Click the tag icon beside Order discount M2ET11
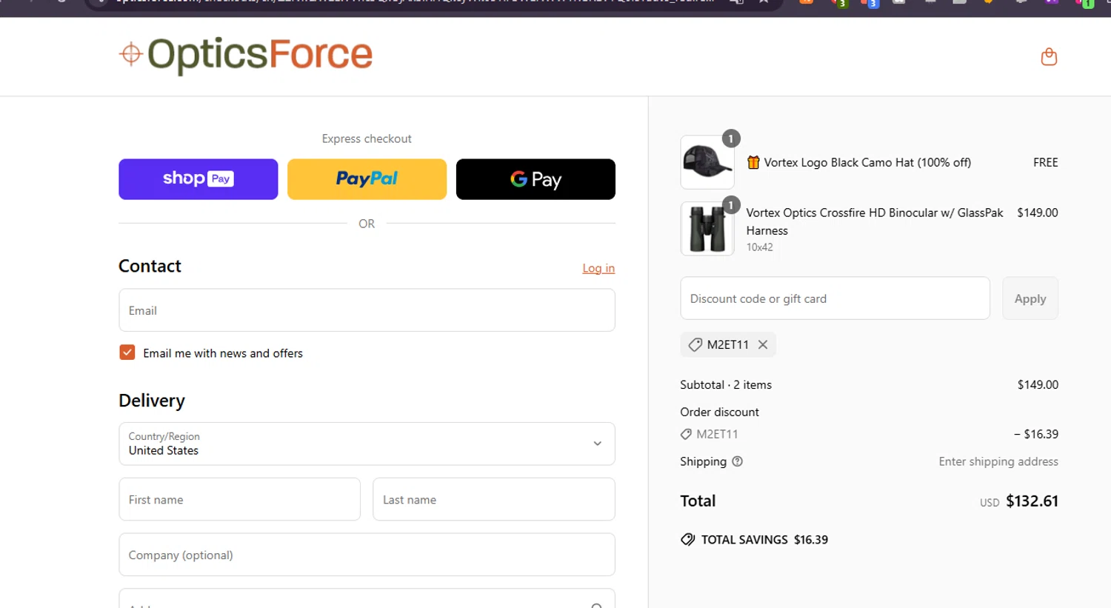Image resolution: width=1111 pixels, height=608 pixels. (x=686, y=434)
